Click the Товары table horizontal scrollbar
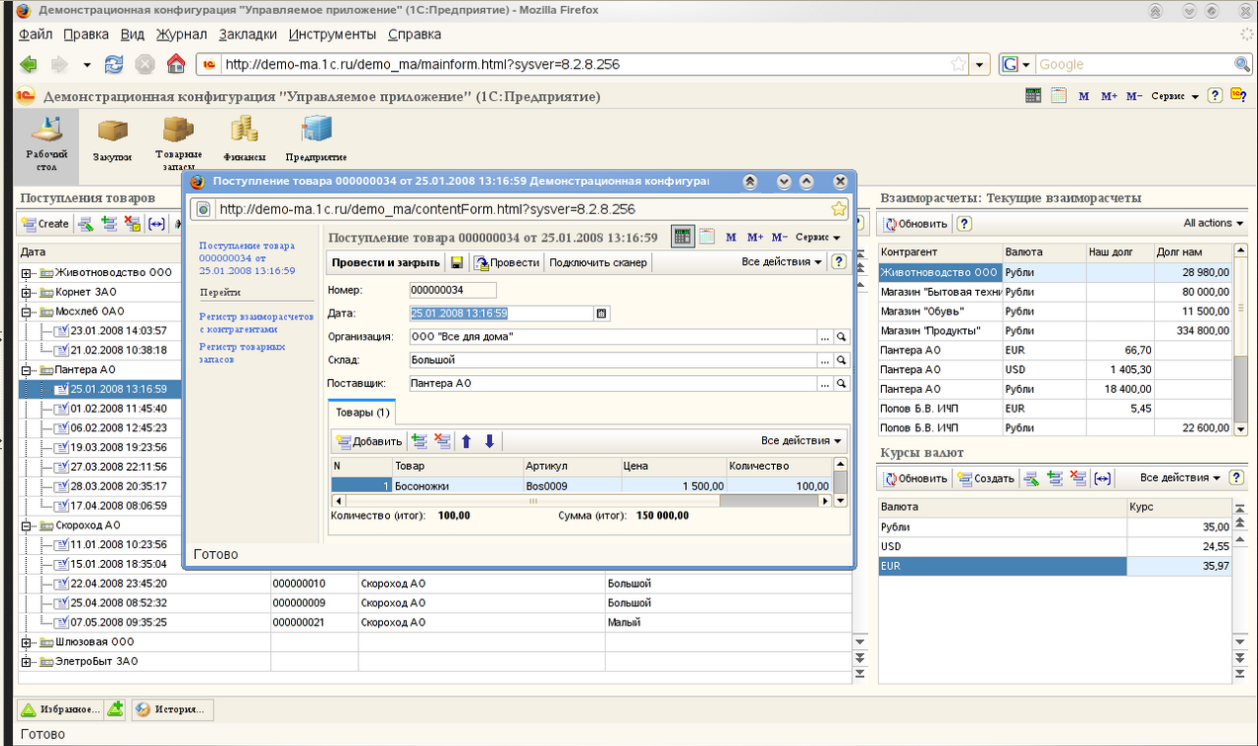 tap(581, 501)
